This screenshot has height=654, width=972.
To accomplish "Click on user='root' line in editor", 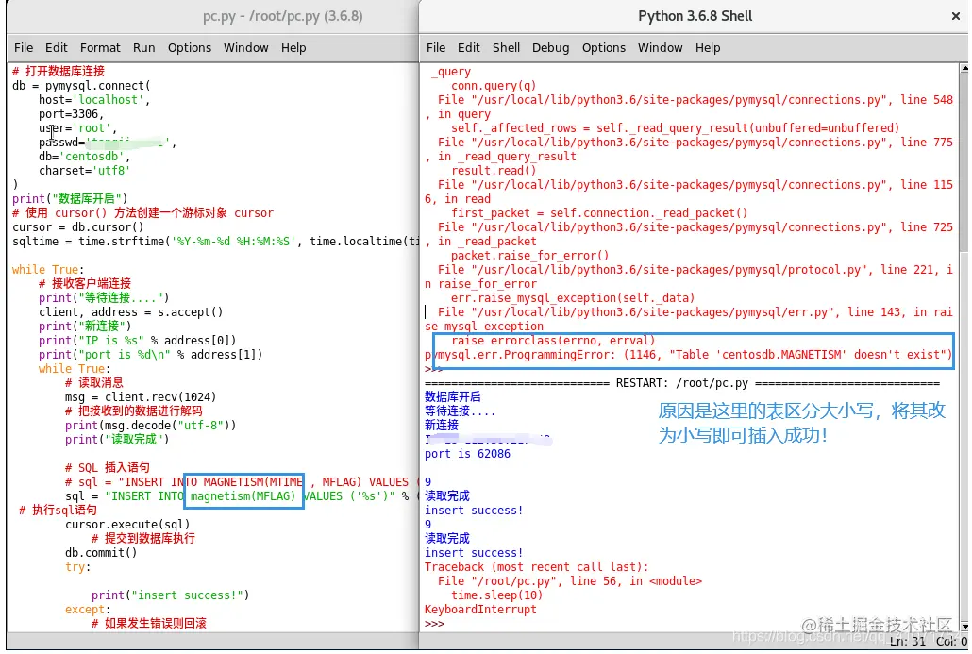I will click(x=77, y=128).
